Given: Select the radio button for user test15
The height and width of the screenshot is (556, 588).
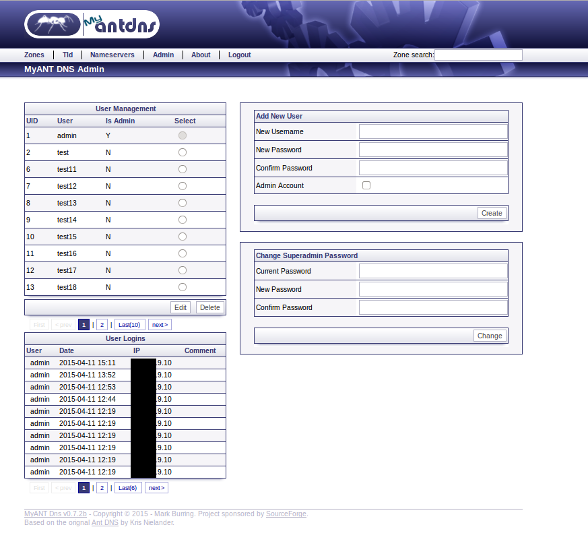Looking at the screenshot, I should coord(182,237).
